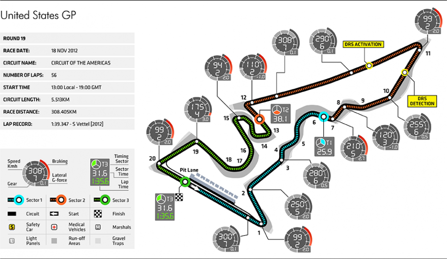Click the Medical Vehicles red cross icon
The image size is (447, 259).
tap(54, 227)
